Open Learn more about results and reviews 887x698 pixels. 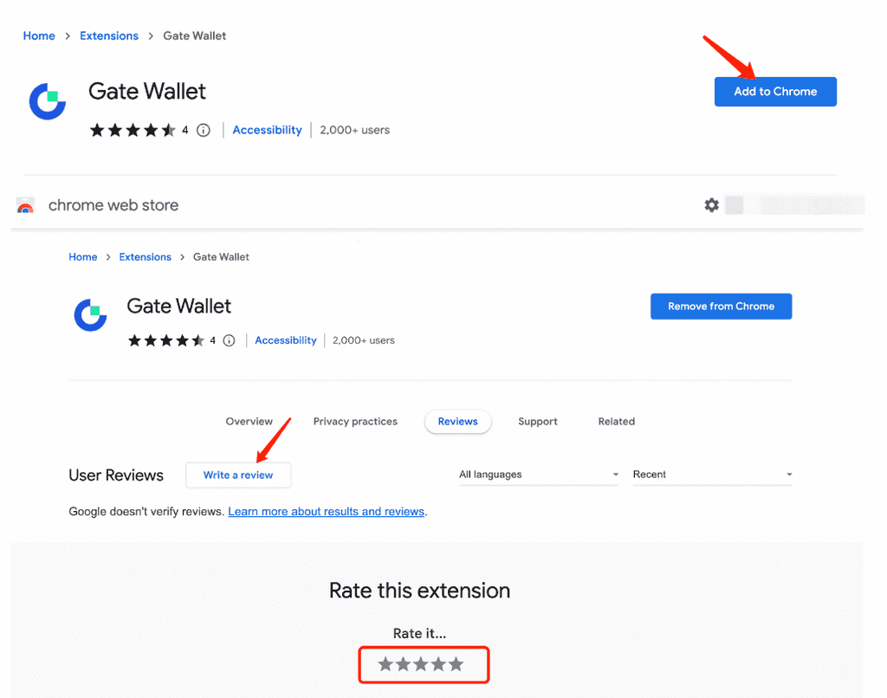pyautogui.click(x=326, y=512)
